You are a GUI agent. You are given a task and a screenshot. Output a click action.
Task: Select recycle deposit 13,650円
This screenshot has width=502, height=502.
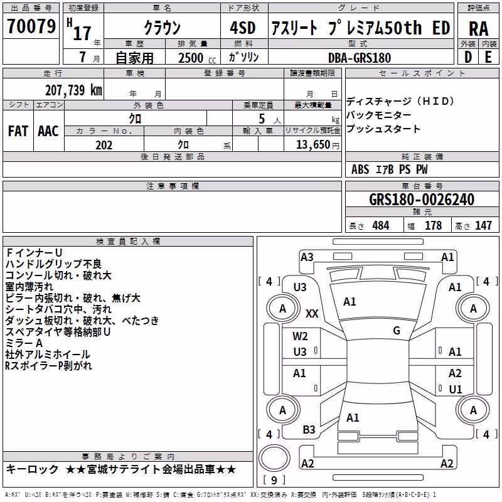click(318, 145)
